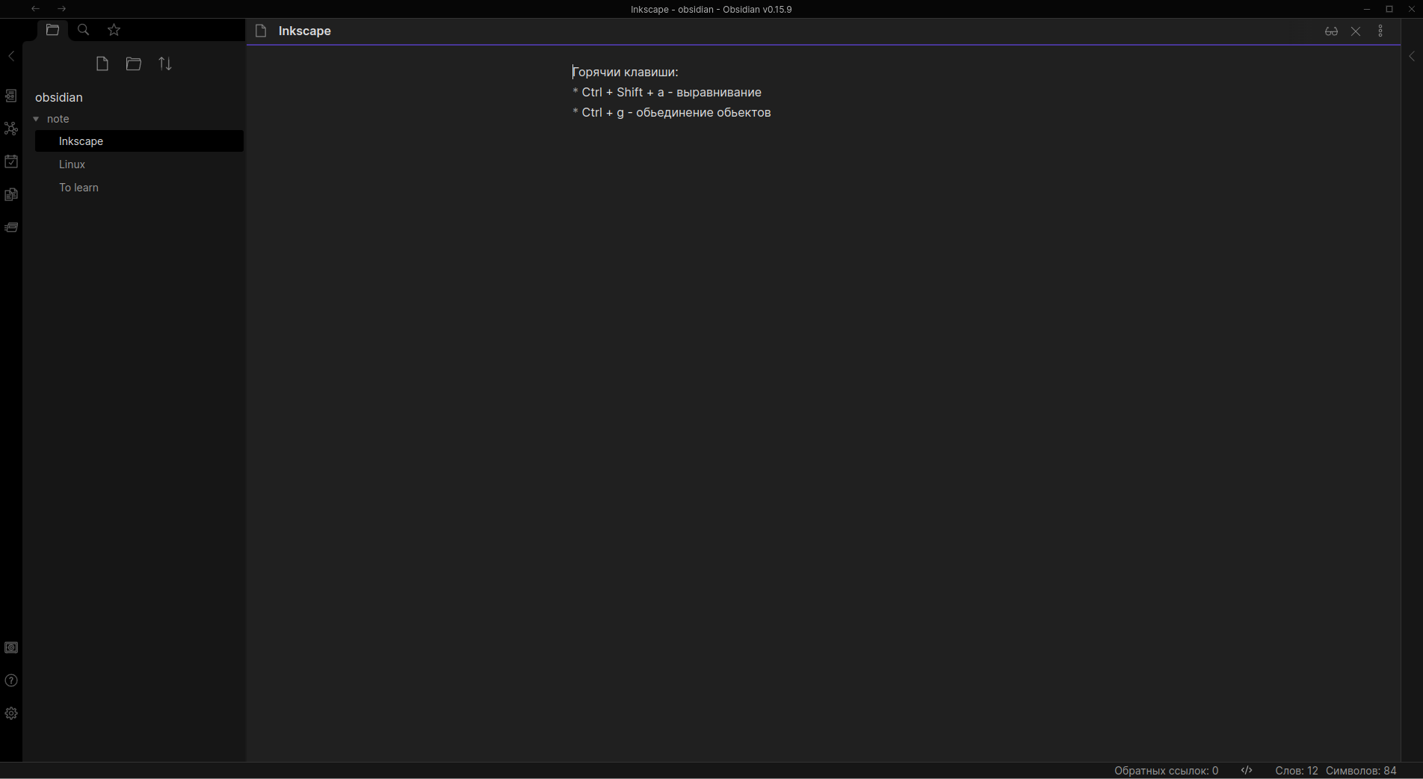Open the help icon in the ribbon
This screenshot has height=779, width=1423.
click(11, 680)
